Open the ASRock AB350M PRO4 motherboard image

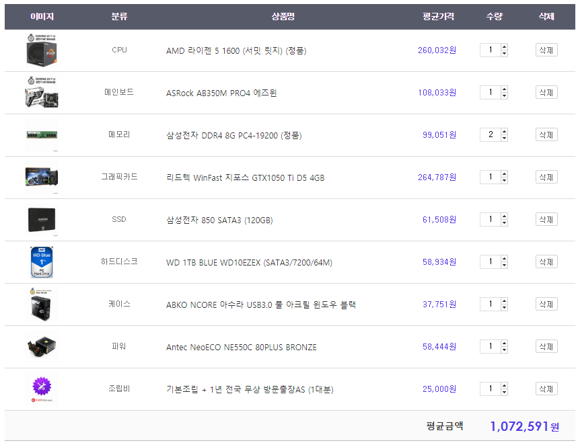tap(42, 93)
